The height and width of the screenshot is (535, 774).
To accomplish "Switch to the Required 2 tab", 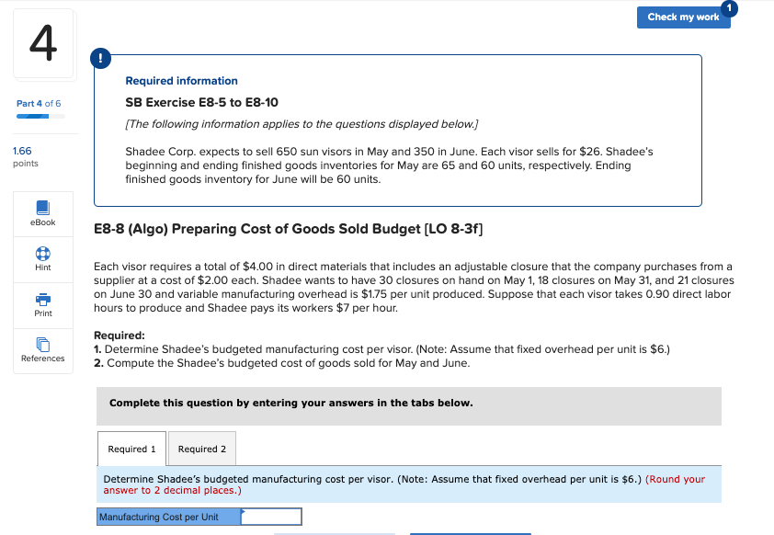I will pyautogui.click(x=202, y=449).
